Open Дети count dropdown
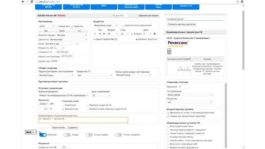The image size is (265, 149). click(x=147, y=34)
